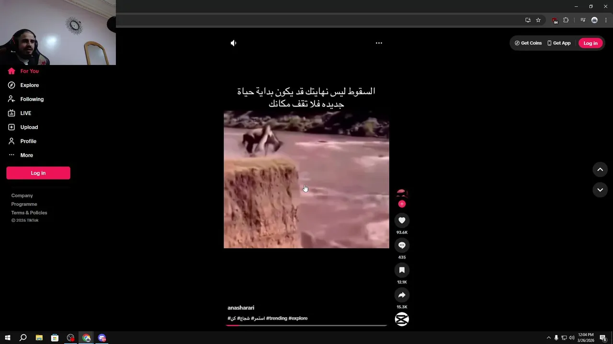
Task: Open Chrome three-dot menu
Action: click(x=606, y=20)
